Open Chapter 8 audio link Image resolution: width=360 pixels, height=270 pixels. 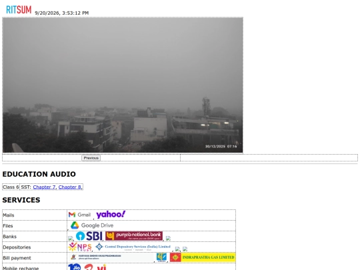coord(70,187)
